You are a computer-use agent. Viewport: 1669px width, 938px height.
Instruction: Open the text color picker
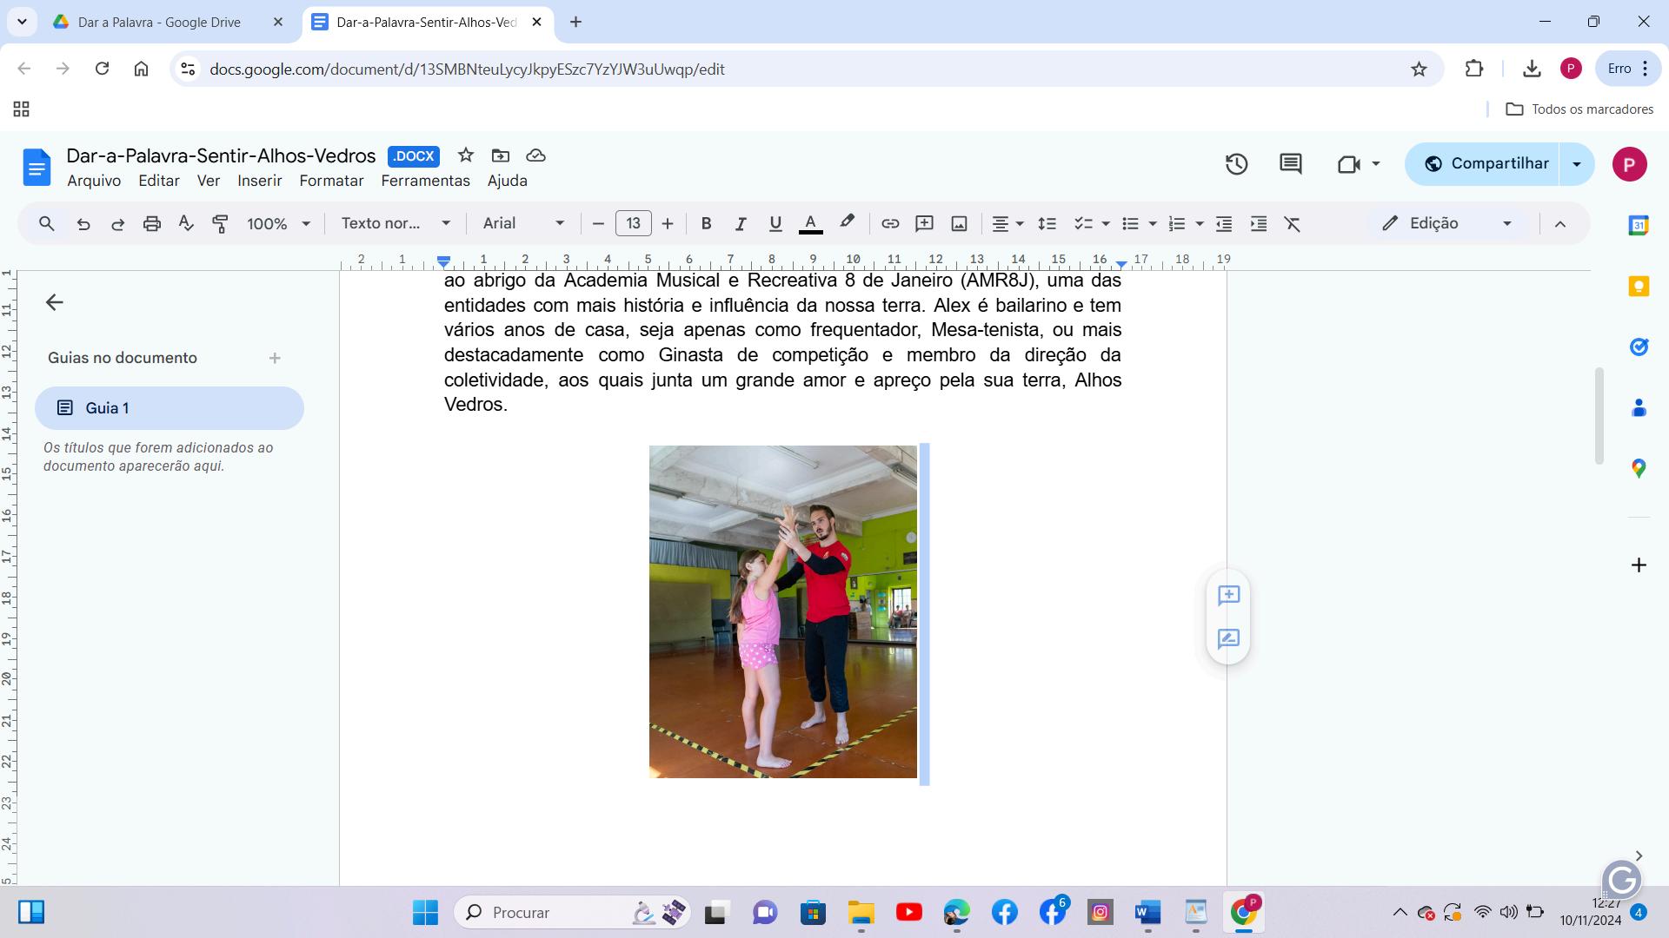click(810, 224)
